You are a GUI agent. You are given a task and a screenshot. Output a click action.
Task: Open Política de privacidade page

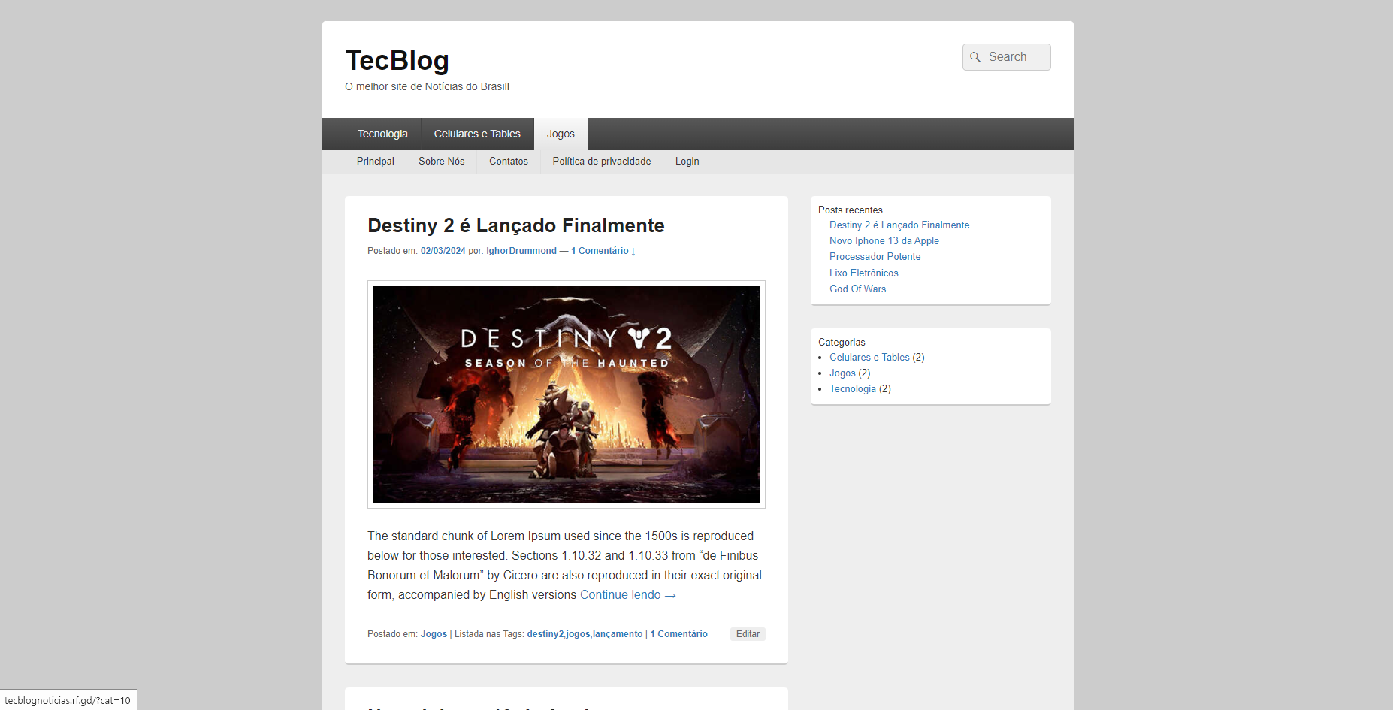[x=601, y=162]
